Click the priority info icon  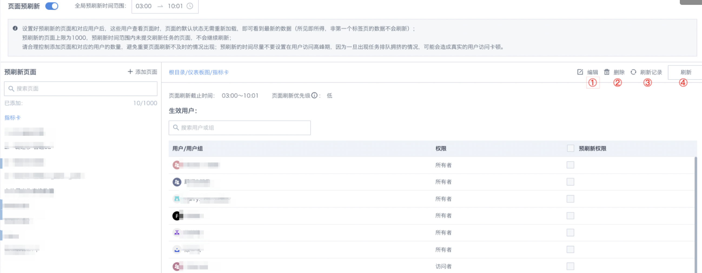(314, 95)
